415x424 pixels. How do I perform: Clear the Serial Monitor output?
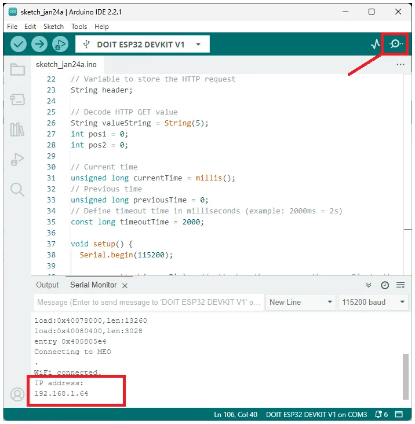tap(401, 285)
